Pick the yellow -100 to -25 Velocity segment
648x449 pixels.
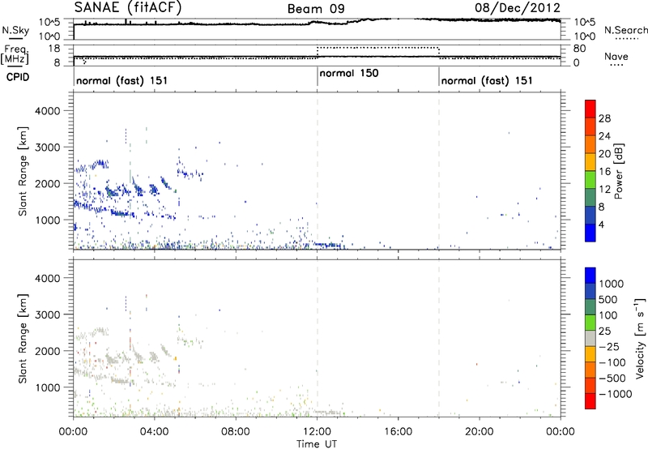click(x=590, y=354)
